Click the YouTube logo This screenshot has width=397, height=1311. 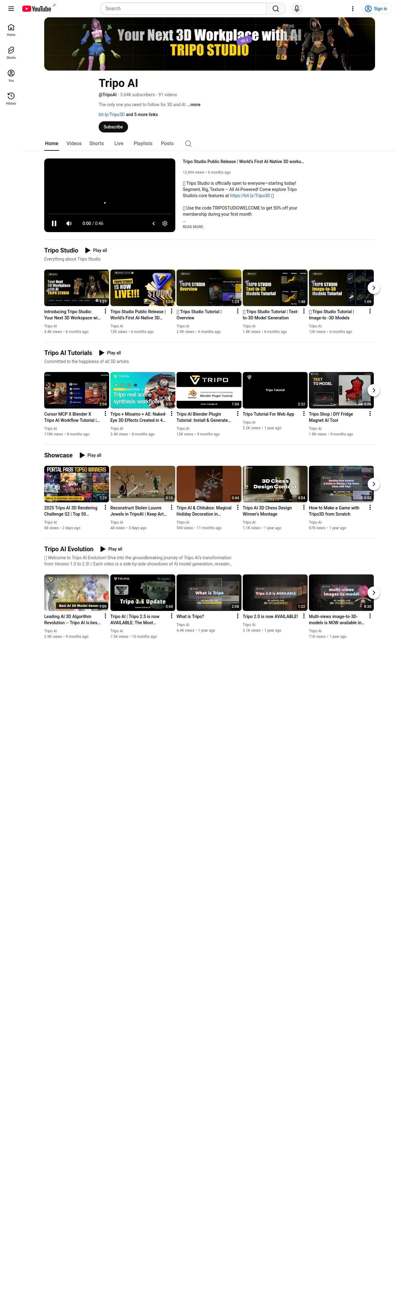click(36, 9)
